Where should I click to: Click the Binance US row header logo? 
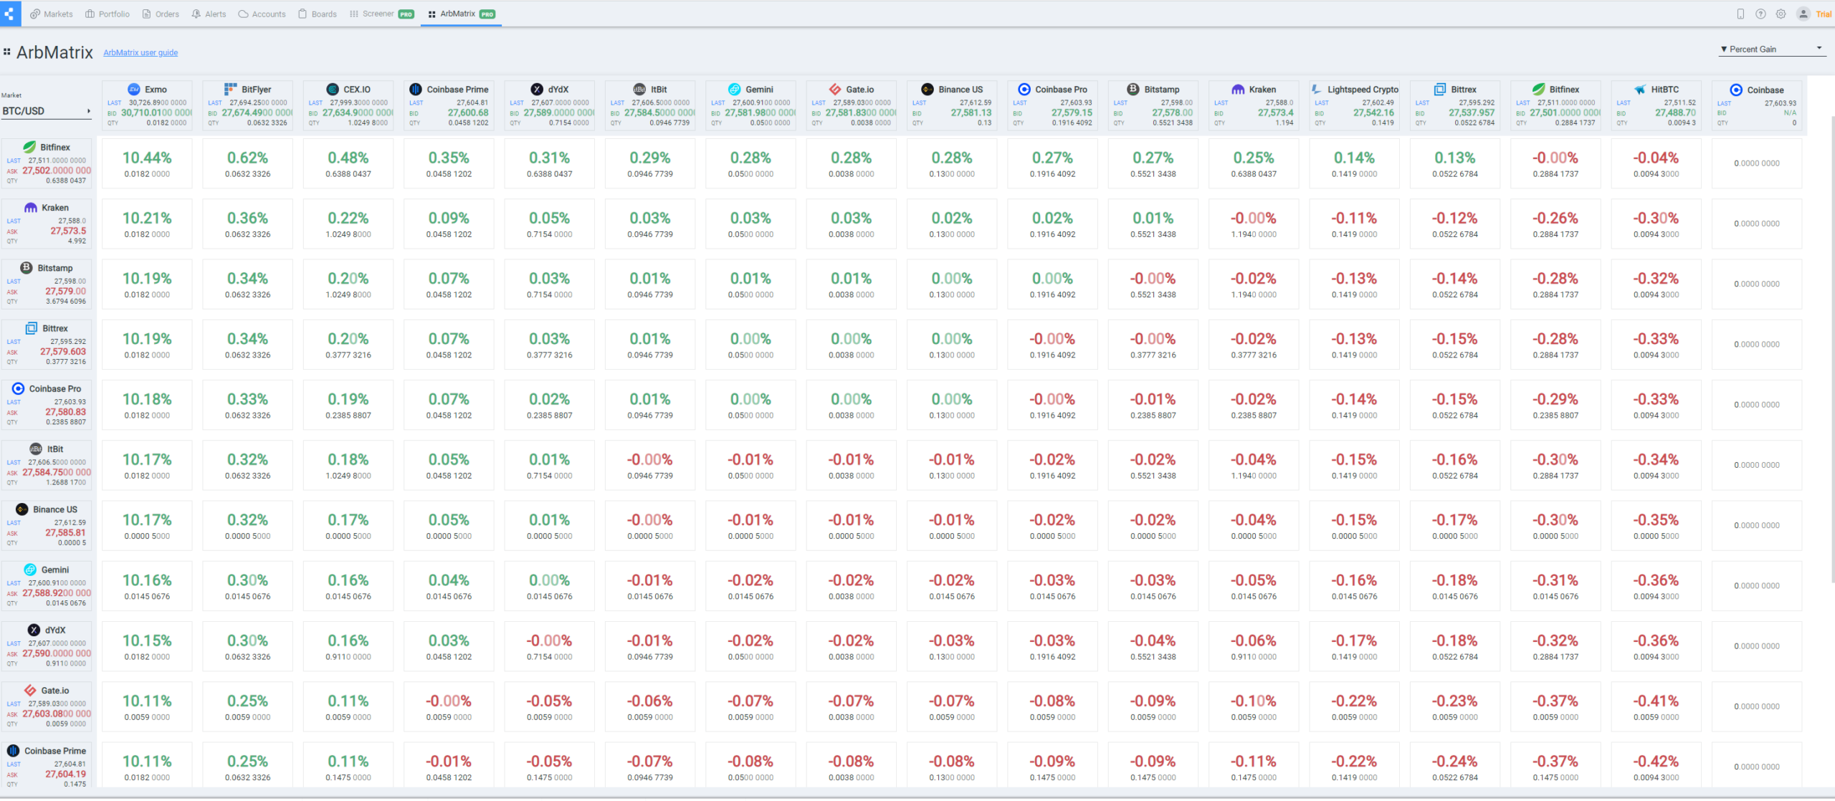click(x=22, y=509)
